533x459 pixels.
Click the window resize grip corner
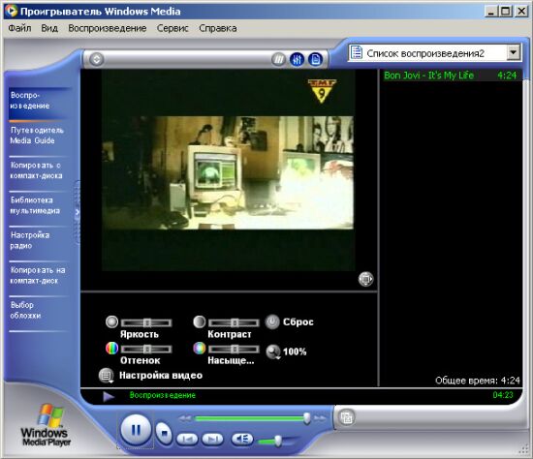tap(524, 450)
